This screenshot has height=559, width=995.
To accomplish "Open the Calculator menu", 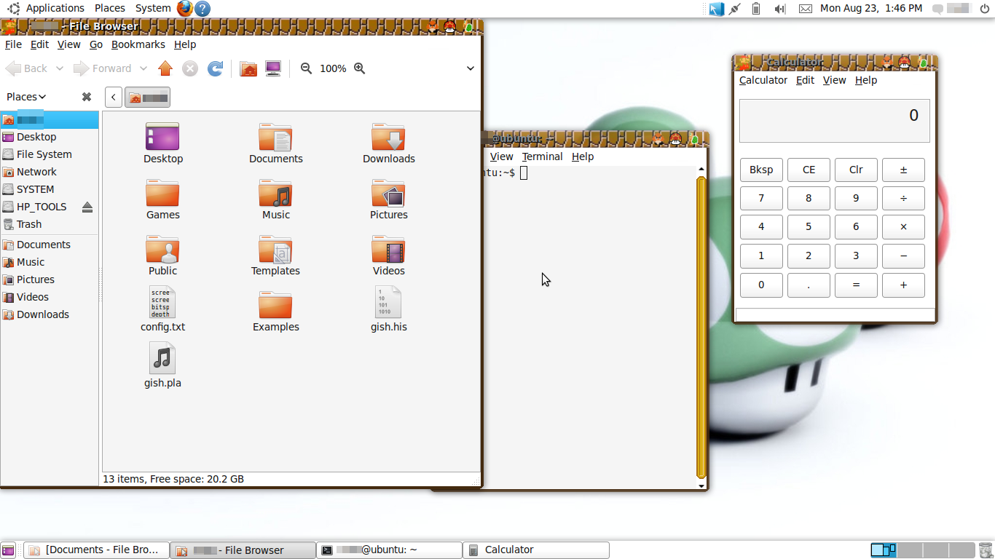I will tap(763, 80).
